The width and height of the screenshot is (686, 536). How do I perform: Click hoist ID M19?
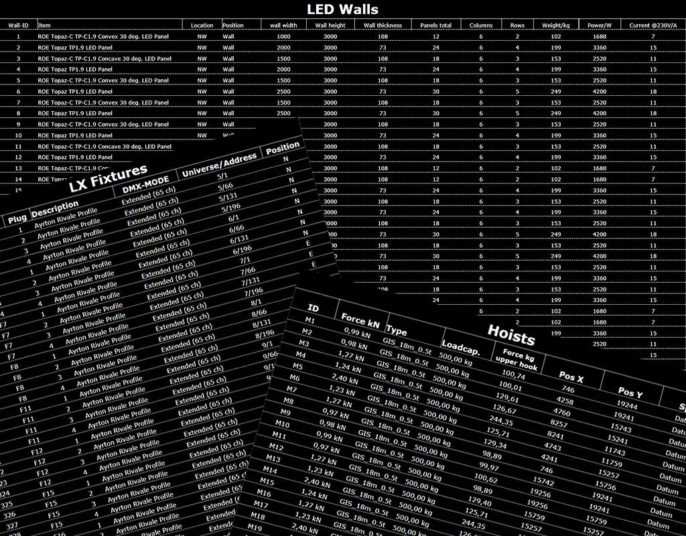pyautogui.click(x=255, y=528)
